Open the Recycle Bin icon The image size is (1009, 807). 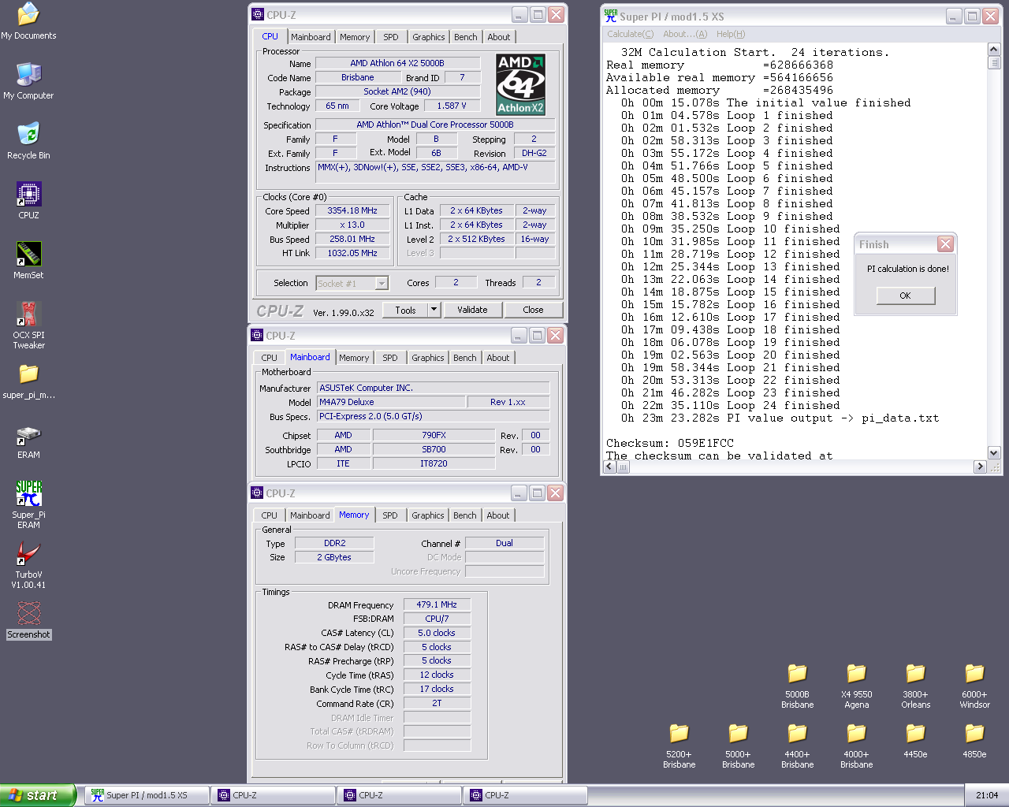(x=28, y=140)
